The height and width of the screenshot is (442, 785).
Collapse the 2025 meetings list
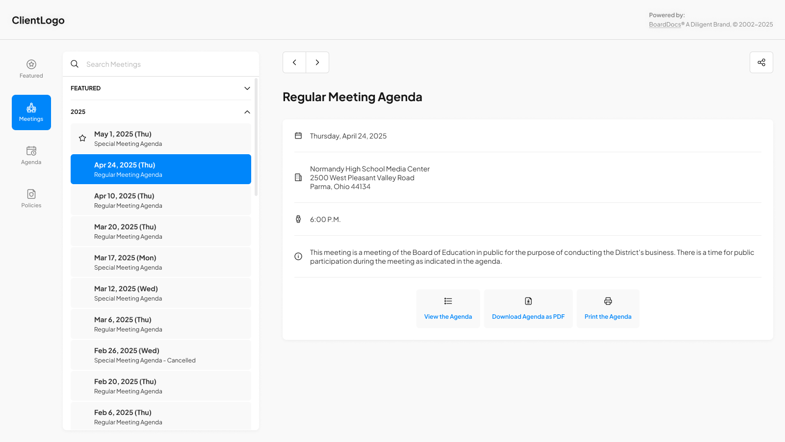point(247,112)
